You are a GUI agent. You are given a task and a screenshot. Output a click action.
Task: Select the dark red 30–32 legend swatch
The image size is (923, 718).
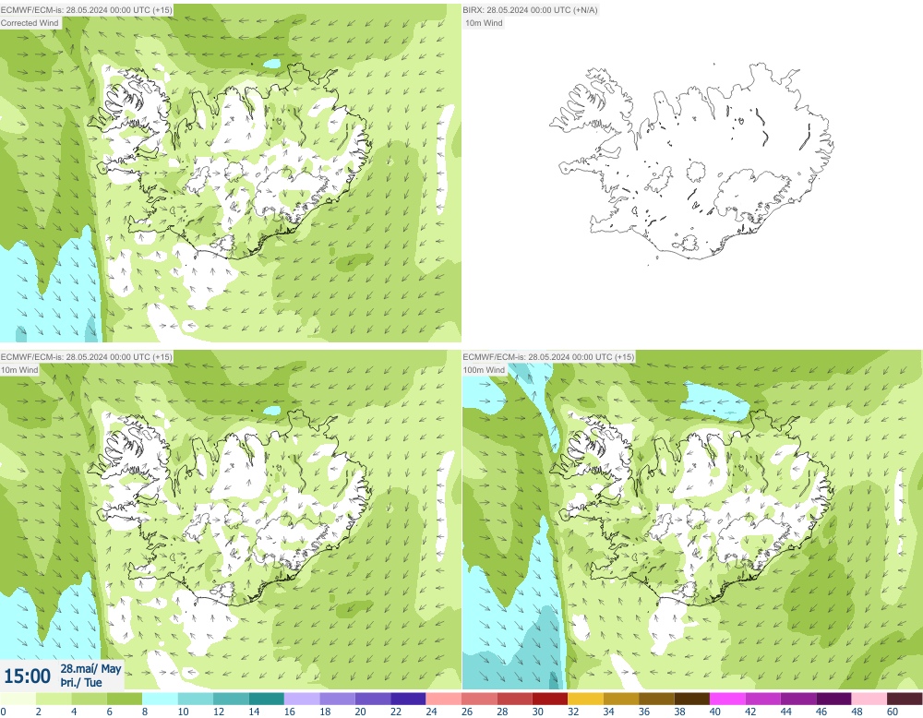550,699
